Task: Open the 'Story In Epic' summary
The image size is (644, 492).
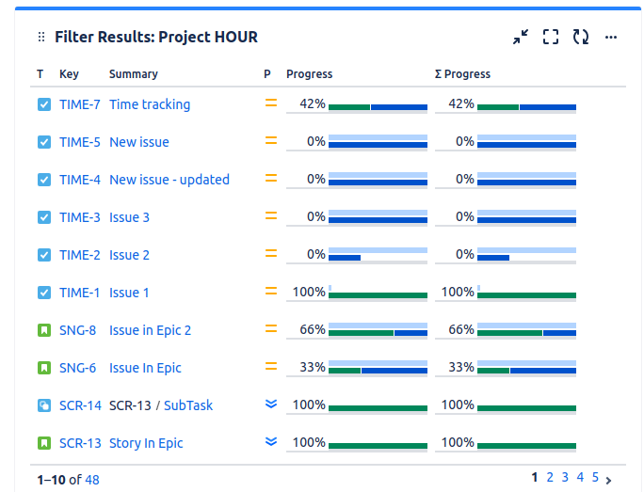Action: [x=146, y=443]
